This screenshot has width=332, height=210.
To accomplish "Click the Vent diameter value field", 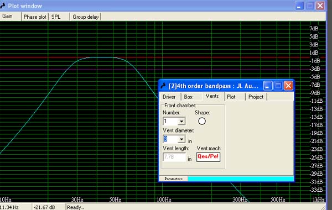I will pyautogui.click(x=170, y=139).
